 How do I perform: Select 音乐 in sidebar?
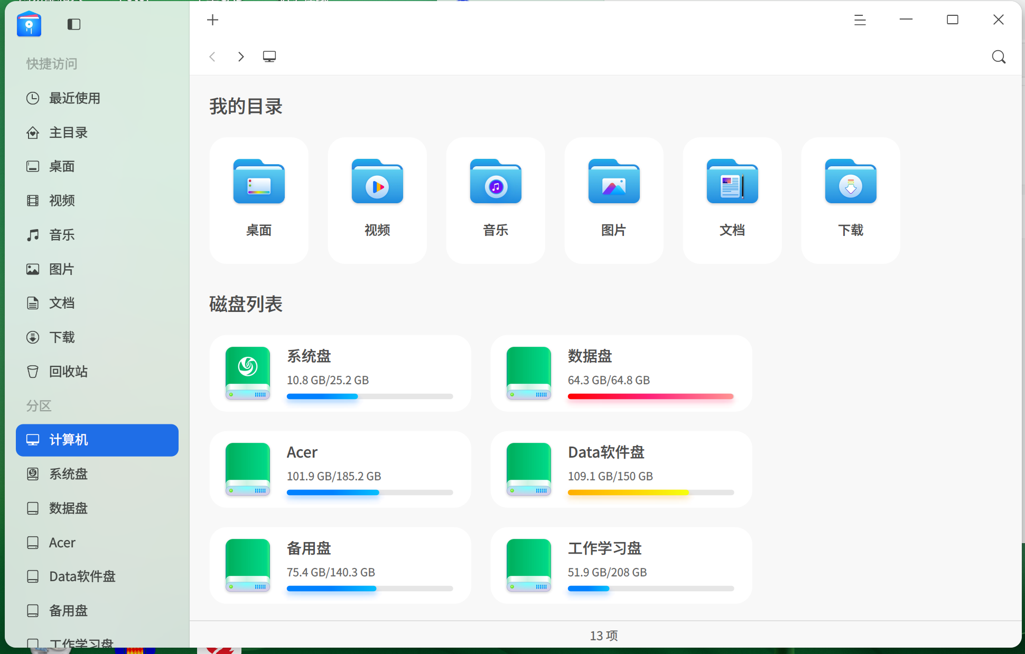pyautogui.click(x=97, y=235)
